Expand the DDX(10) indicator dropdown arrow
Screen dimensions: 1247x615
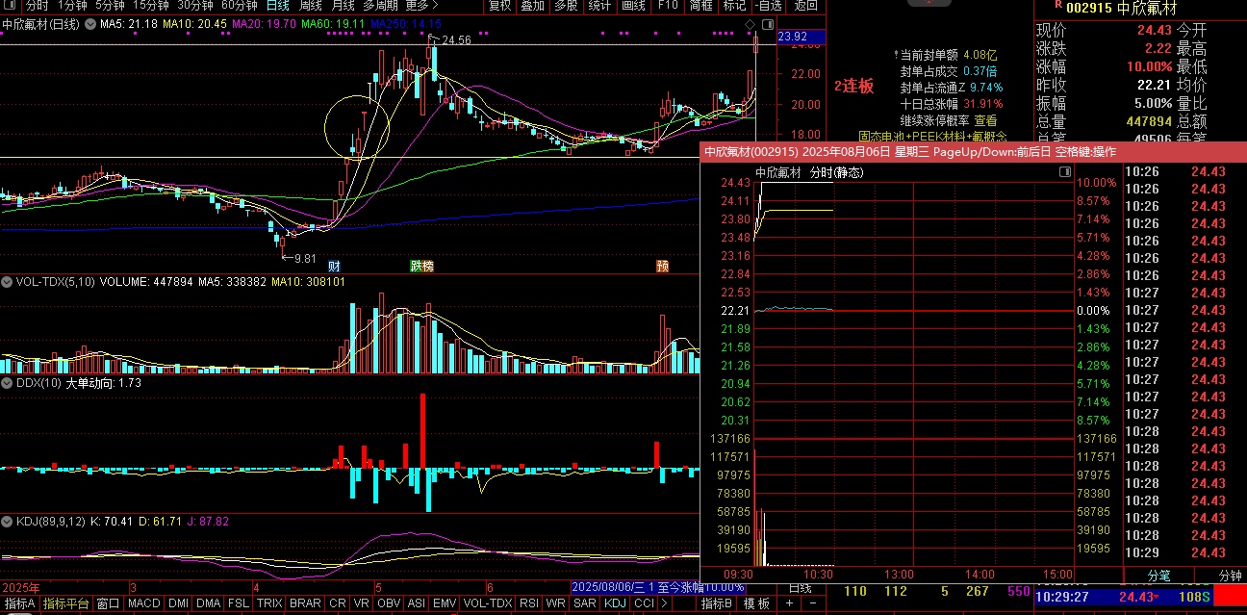point(7,382)
